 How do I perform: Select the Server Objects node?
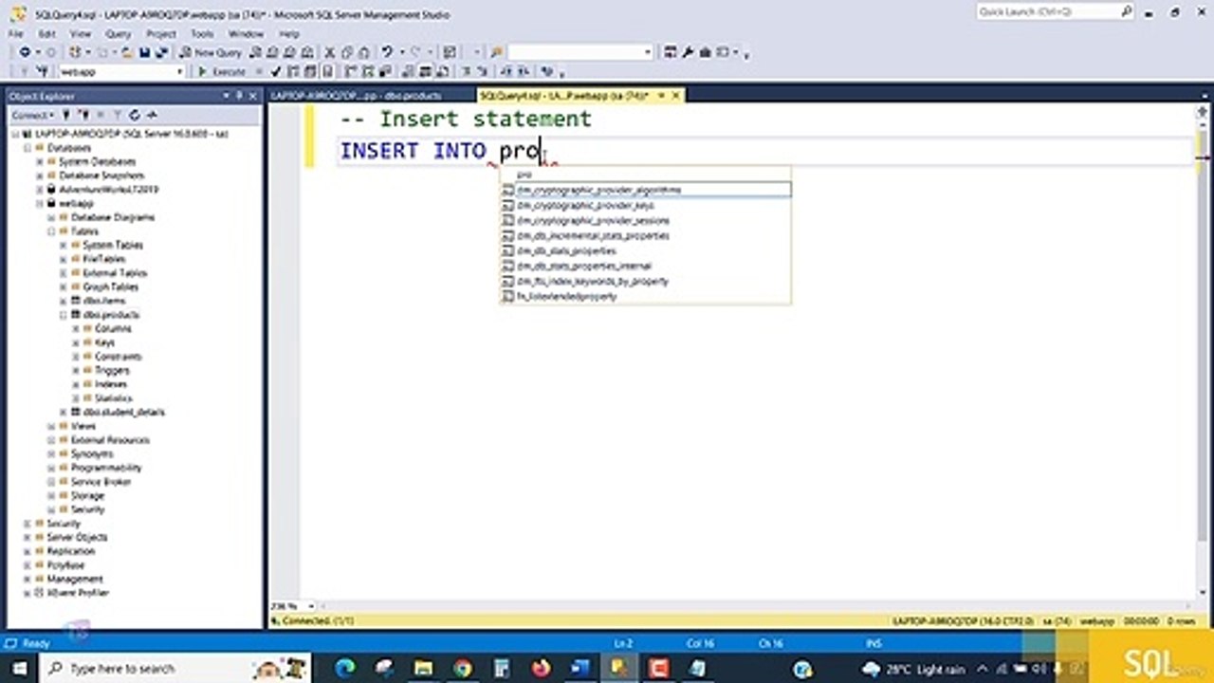point(77,537)
